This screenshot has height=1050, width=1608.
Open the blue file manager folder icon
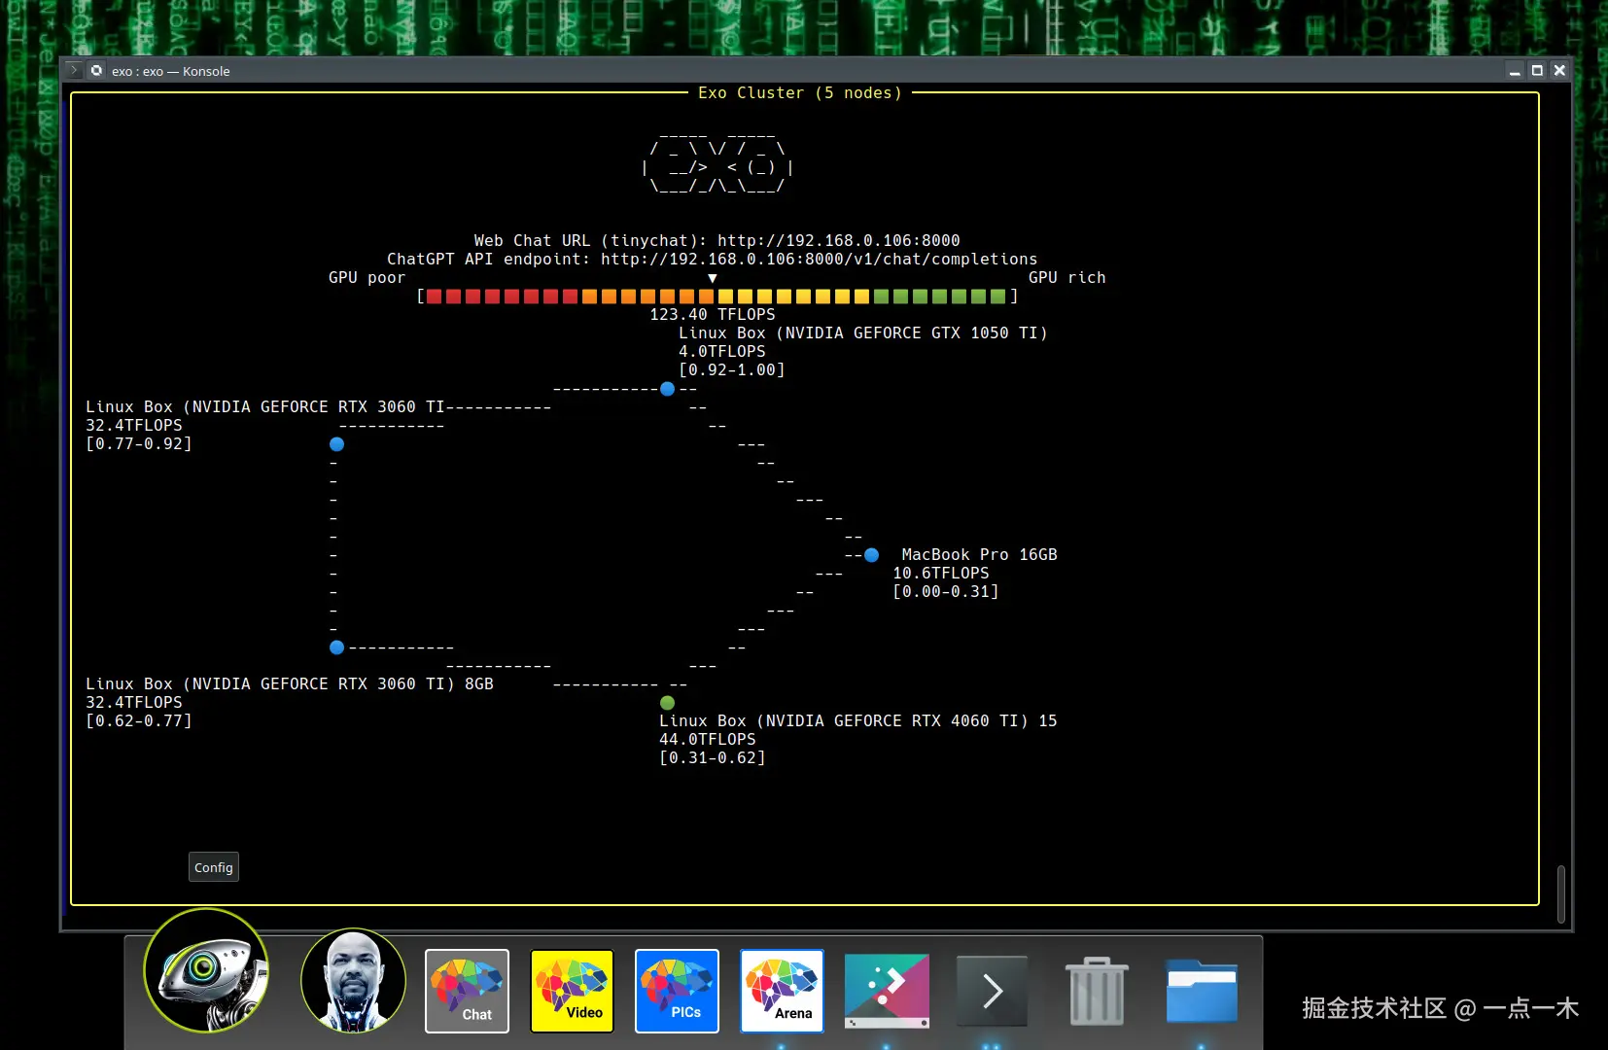point(1202,991)
